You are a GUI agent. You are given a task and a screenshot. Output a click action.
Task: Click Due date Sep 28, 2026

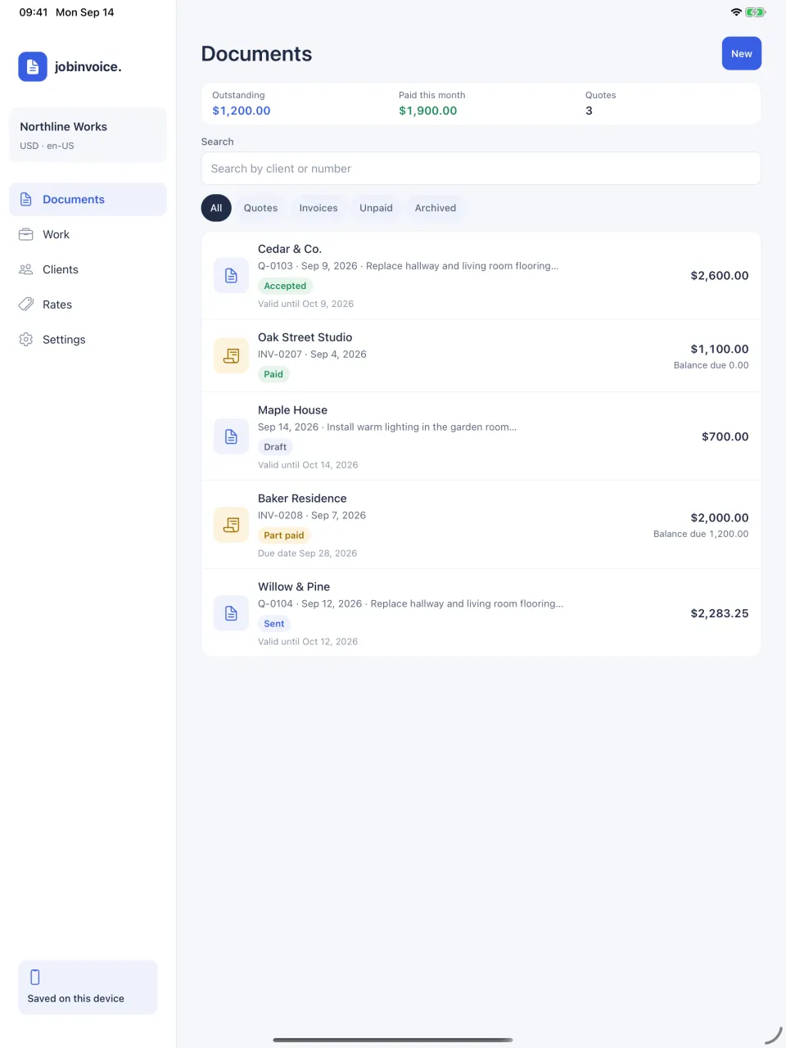click(308, 553)
